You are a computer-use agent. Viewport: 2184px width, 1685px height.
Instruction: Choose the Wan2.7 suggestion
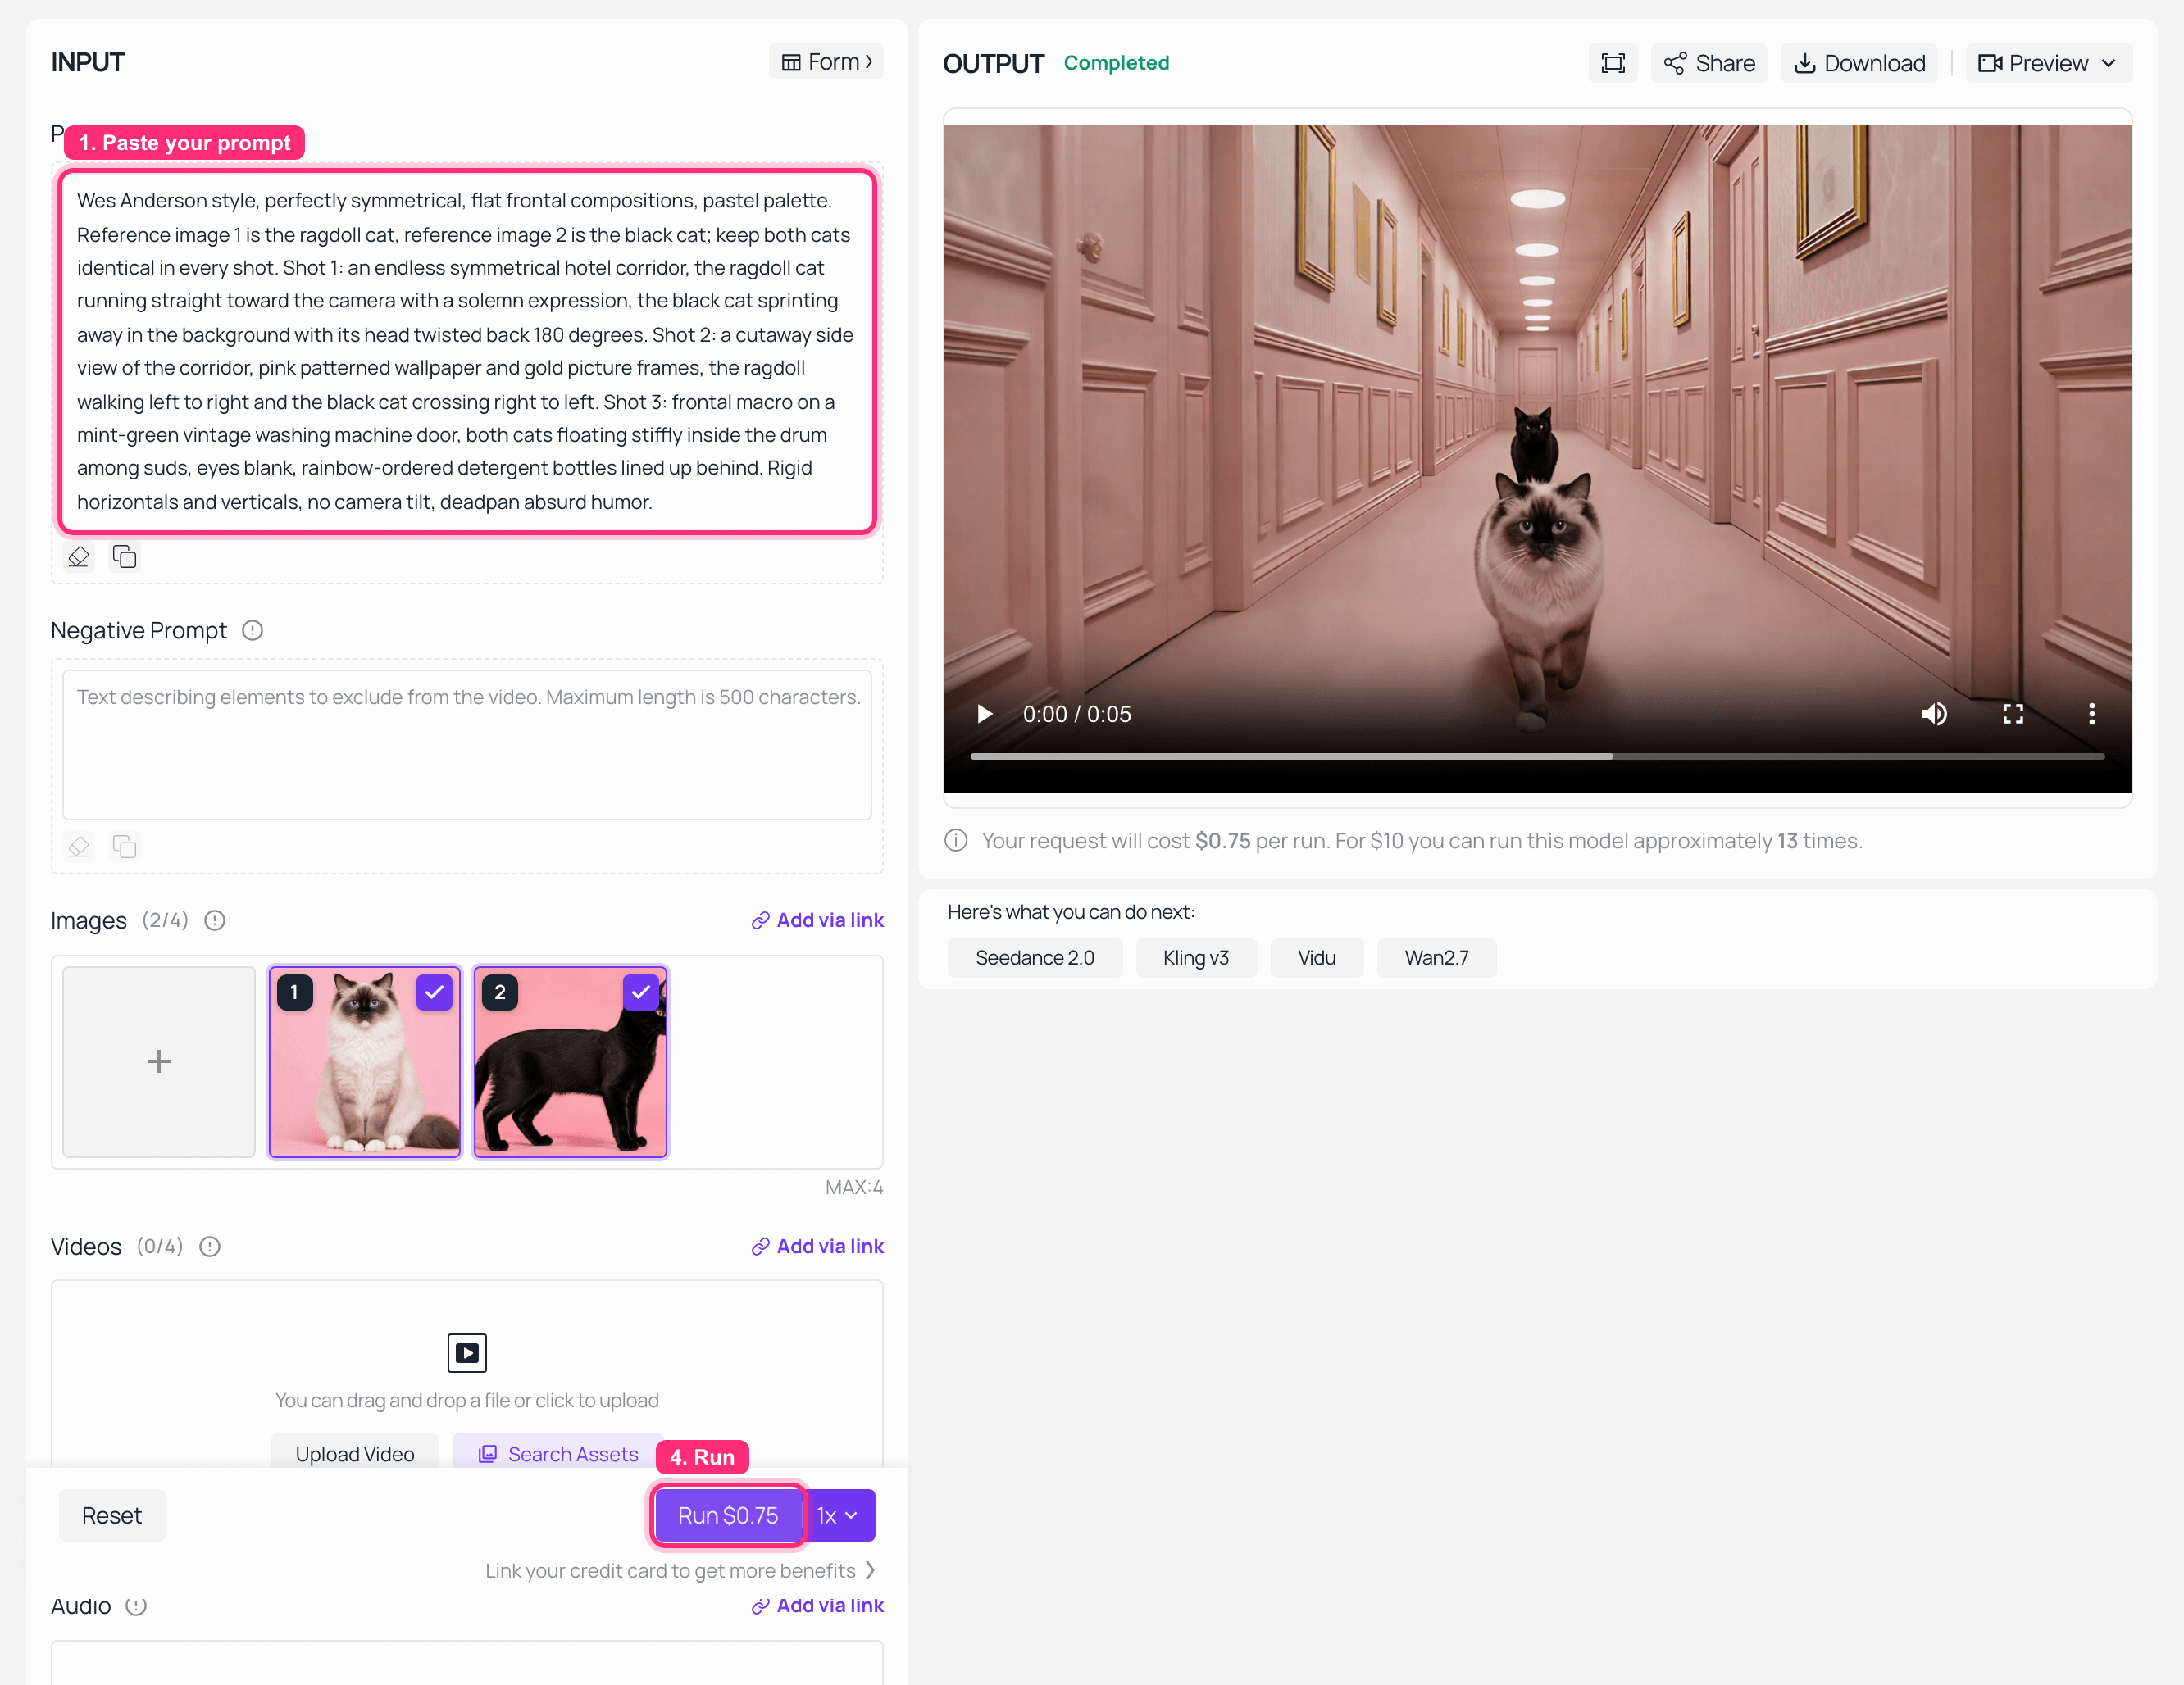1436,957
